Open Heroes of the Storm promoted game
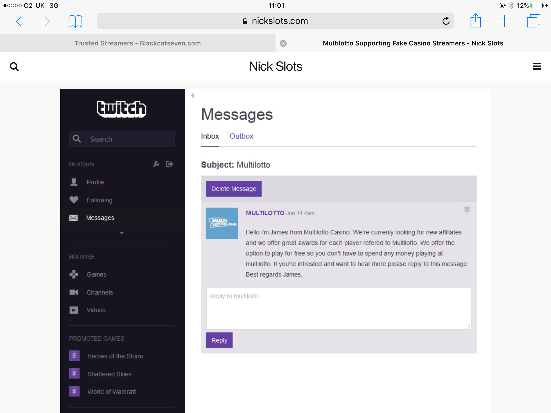 tap(115, 356)
